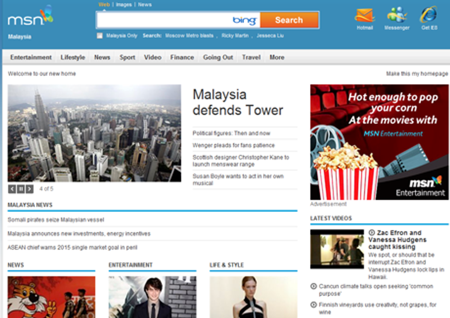450x318 pixels.
Task: Click the Malaysia region label under logo
Action: coord(20,37)
